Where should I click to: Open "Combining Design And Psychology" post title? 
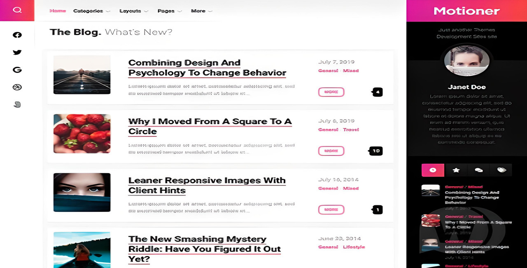207,68
